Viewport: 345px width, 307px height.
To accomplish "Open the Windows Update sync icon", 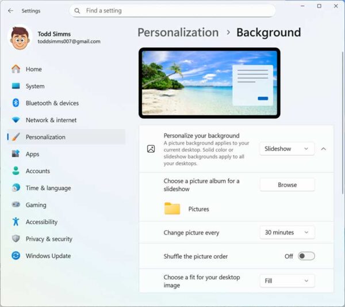I will point(16,256).
